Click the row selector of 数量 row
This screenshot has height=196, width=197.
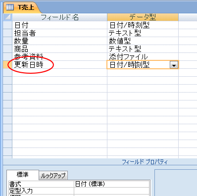tap(7, 41)
